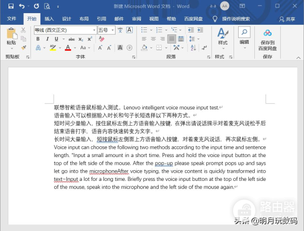Undo the last action
This screenshot has height=231, width=304.
[x=22, y=6]
